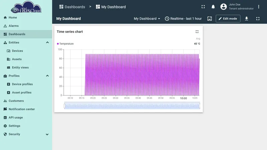Click the right handle of chart zoom slider
This screenshot has width=267, height=150.
pos(200,106)
